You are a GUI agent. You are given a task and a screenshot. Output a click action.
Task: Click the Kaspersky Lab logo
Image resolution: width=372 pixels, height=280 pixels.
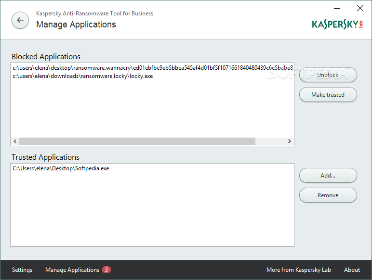pyautogui.click(x=337, y=24)
